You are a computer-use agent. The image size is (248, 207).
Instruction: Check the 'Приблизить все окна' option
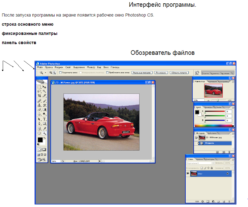click(108, 73)
